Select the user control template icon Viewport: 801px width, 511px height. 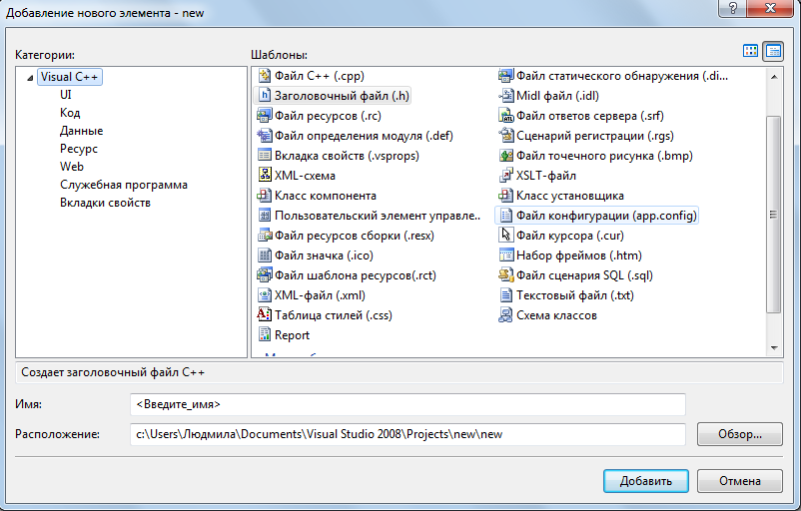click(x=264, y=216)
